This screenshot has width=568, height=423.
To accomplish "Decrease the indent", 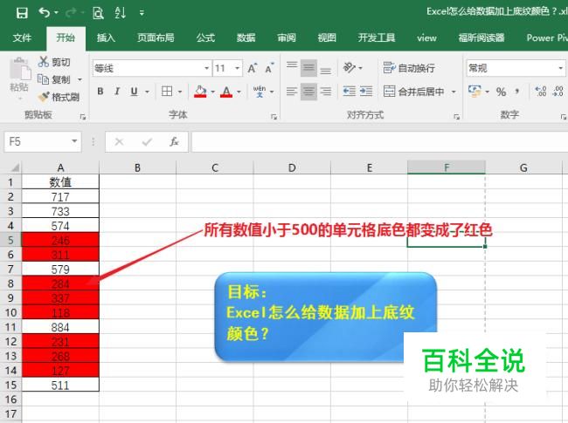I will 350,92.
